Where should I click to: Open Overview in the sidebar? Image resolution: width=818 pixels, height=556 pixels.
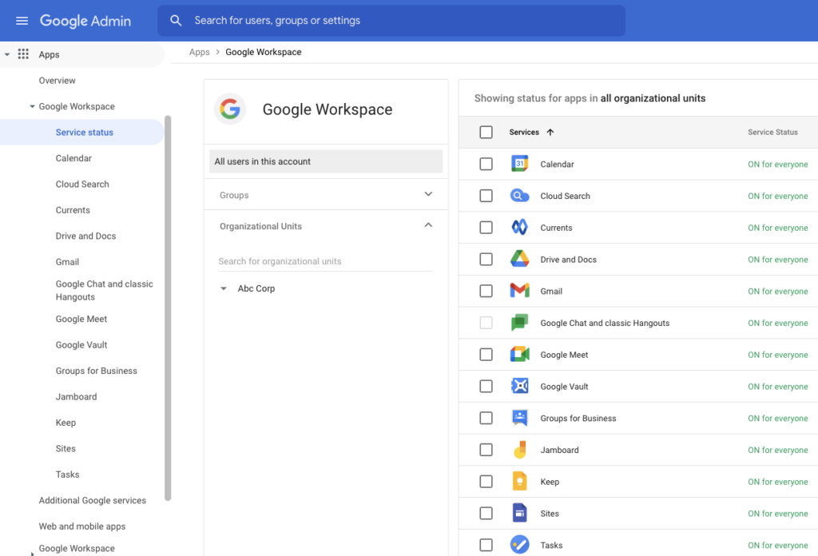pyautogui.click(x=57, y=81)
